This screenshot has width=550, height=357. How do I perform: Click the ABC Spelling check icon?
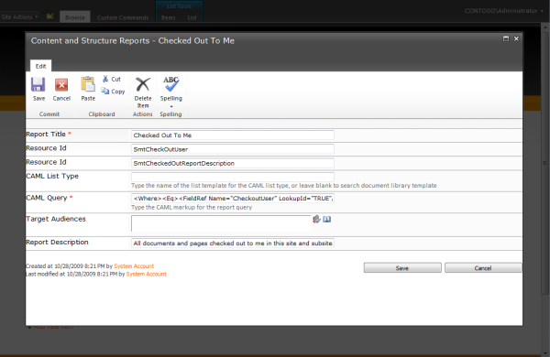pos(170,84)
